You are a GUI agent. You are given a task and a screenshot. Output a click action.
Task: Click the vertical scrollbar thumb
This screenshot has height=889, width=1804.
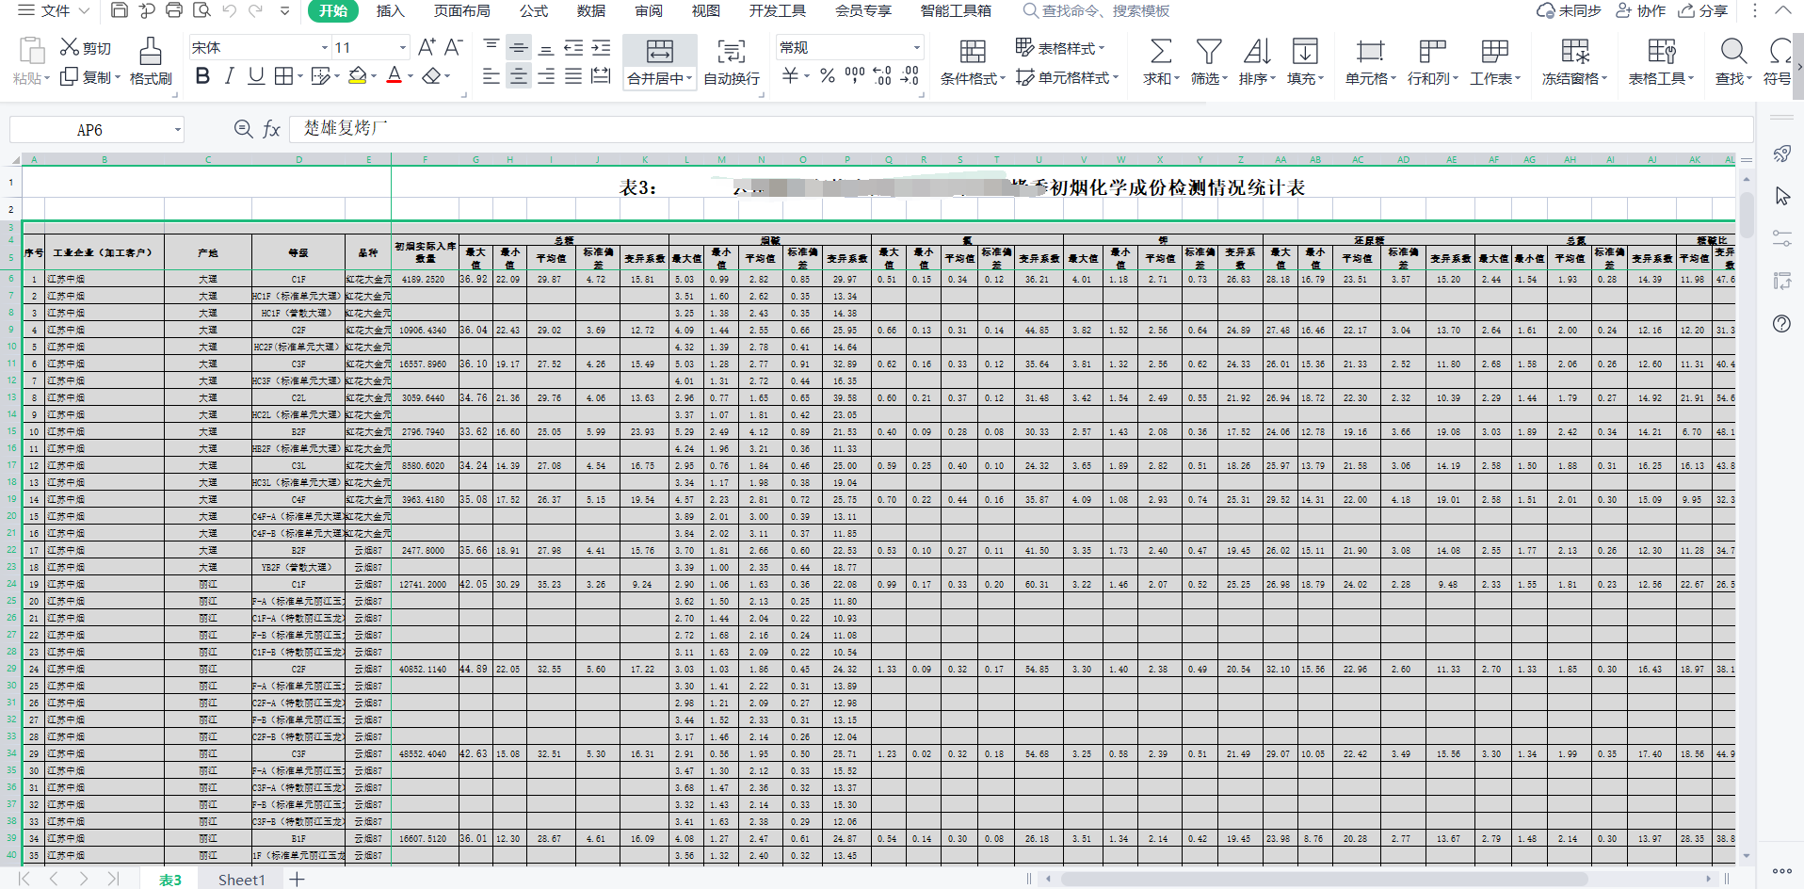click(x=1747, y=215)
